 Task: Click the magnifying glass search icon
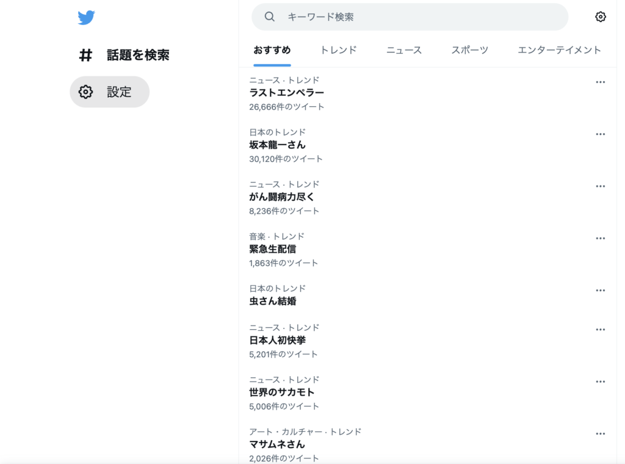pyautogui.click(x=269, y=16)
